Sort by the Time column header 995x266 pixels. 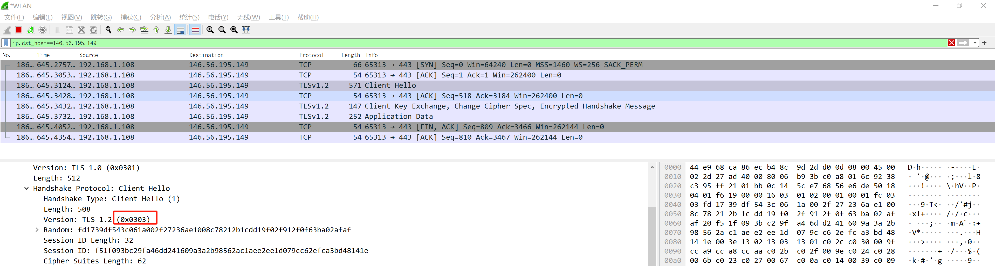coord(56,55)
